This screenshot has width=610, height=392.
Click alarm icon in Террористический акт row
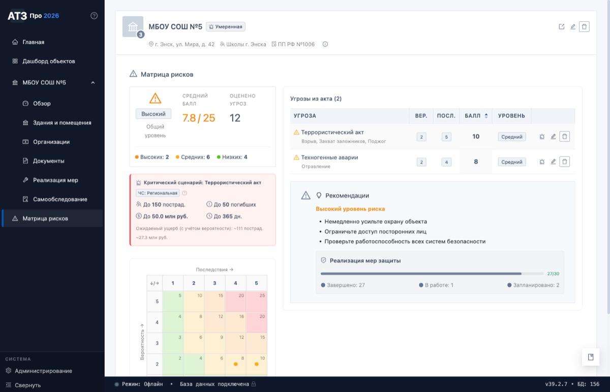click(x=542, y=137)
